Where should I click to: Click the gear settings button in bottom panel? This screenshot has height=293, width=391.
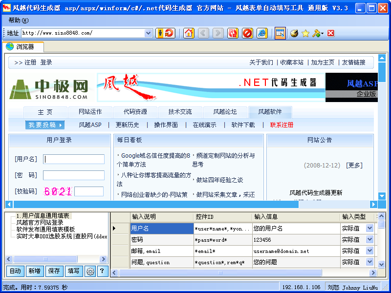(x=90, y=271)
